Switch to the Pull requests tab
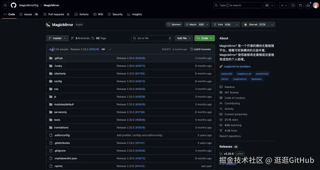The image size is (320, 170). [x=57, y=14]
